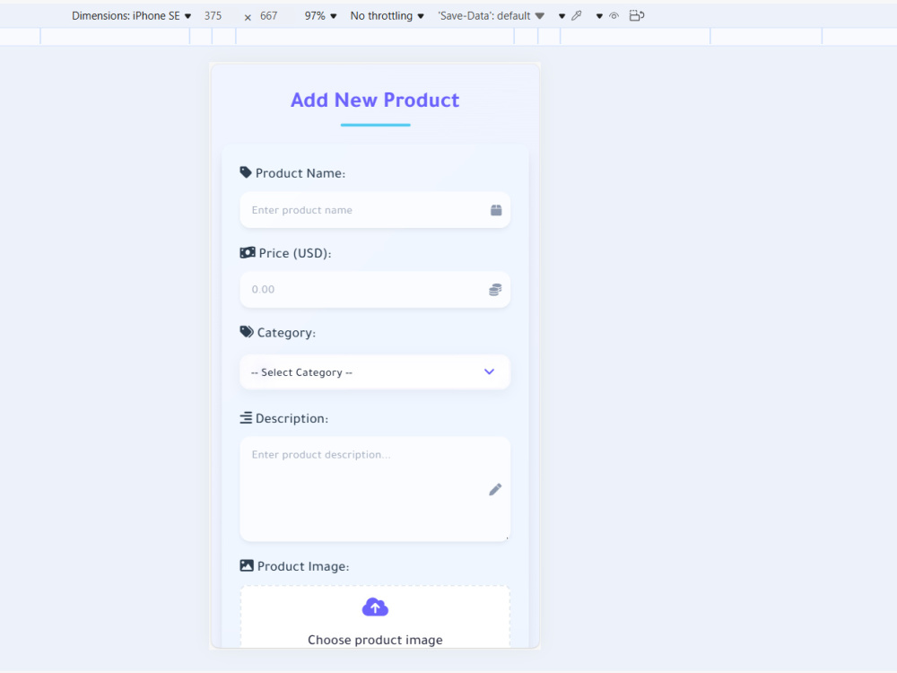897x673 pixels.
Task: Click the Category: label text
Action: [x=287, y=333]
